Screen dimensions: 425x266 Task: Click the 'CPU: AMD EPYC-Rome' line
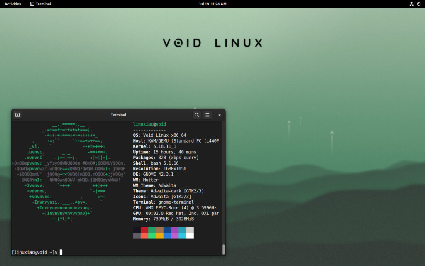point(175,208)
